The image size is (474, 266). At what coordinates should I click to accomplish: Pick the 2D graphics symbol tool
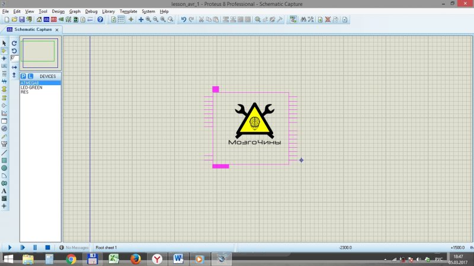coord(4,199)
